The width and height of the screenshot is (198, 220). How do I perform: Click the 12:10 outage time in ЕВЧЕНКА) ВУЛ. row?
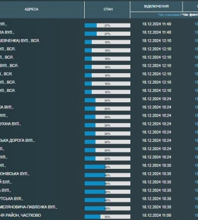[157, 41]
